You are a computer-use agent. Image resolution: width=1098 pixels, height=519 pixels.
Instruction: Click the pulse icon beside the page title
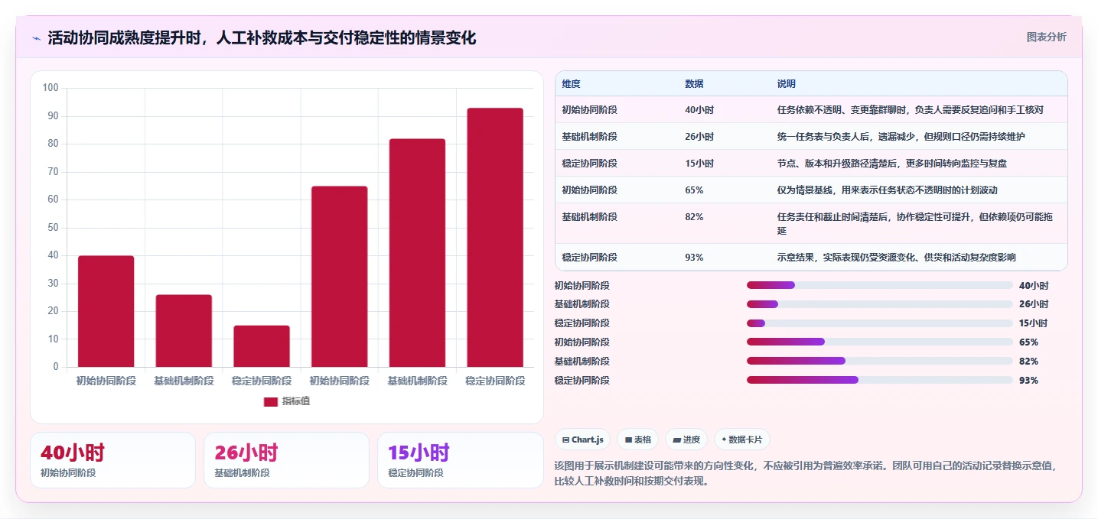tap(36, 37)
